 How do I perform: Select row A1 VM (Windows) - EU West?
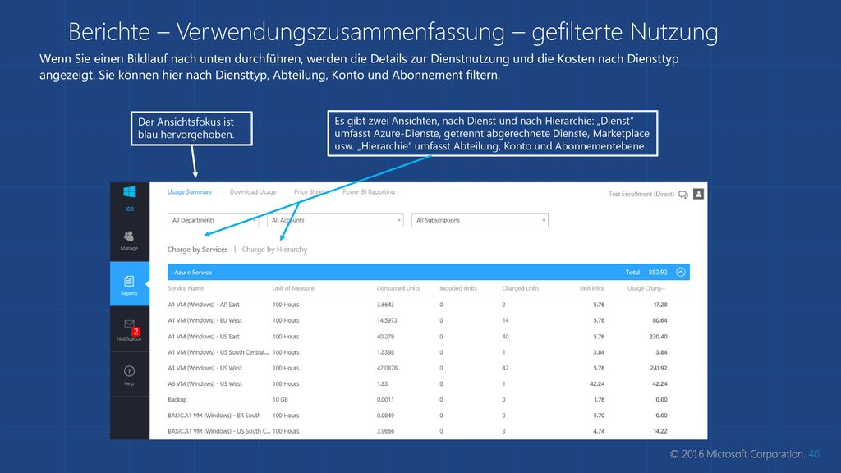click(x=429, y=321)
